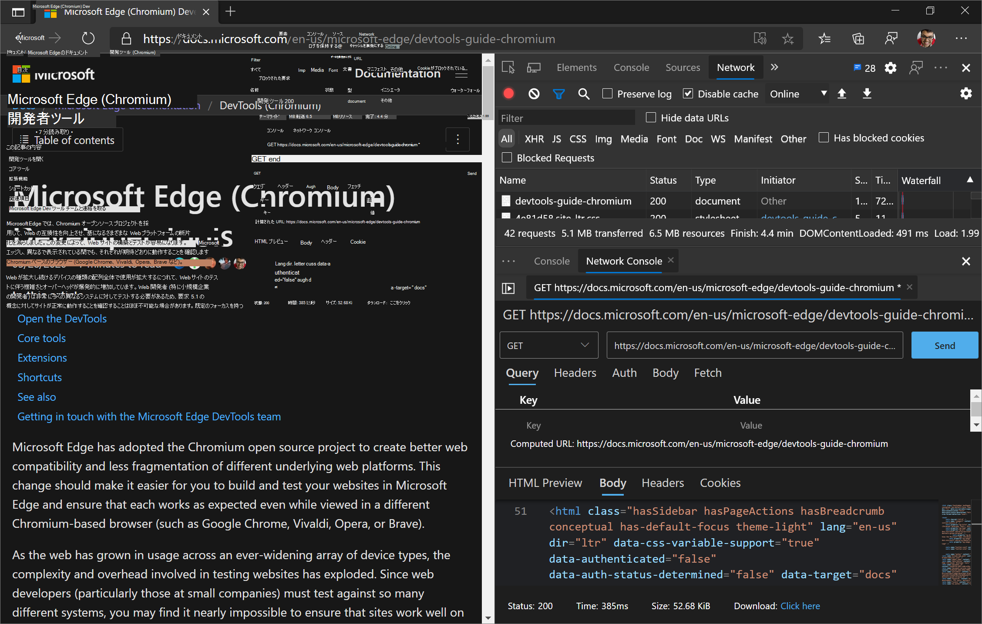Open the request Auth tab
982x624 pixels.
[624, 373]
